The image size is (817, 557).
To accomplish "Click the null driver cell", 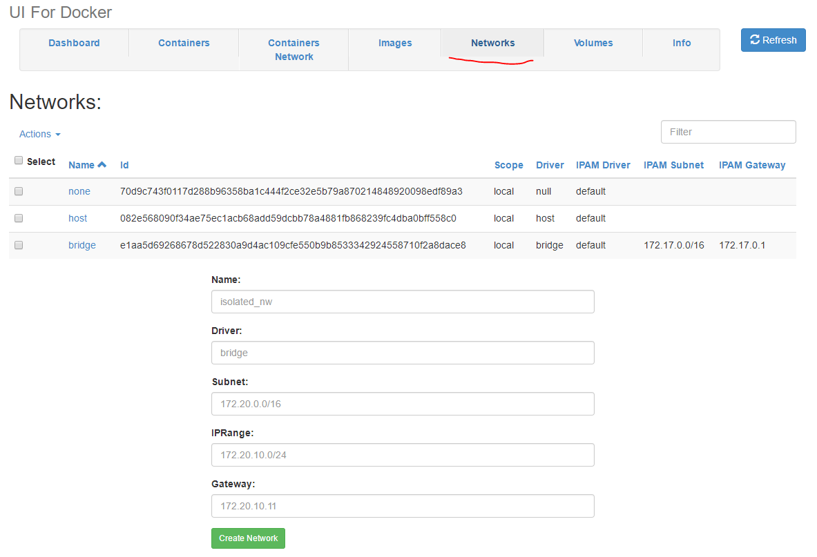I will pyautogui.click(x=544, y=192).
